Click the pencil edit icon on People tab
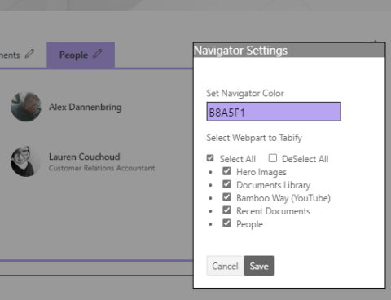 [98, 54]
